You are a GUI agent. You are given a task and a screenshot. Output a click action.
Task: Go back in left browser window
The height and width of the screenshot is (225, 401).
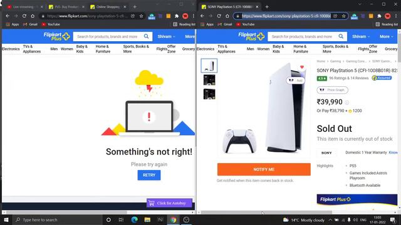point(8,16)
